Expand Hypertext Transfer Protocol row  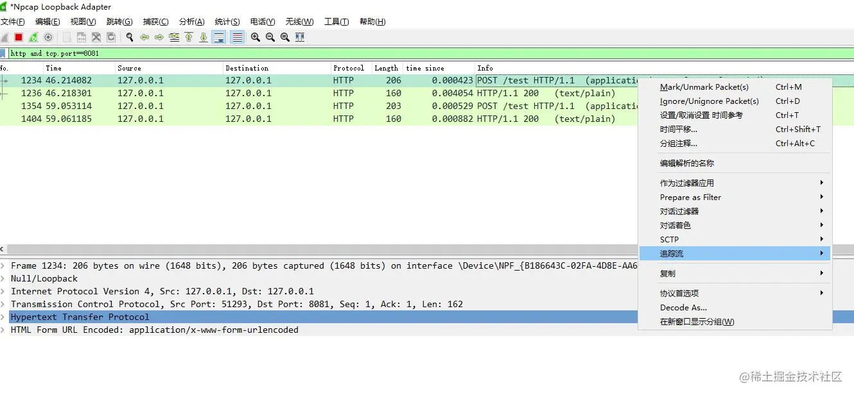pyautogui.click(x=4, y=317)
